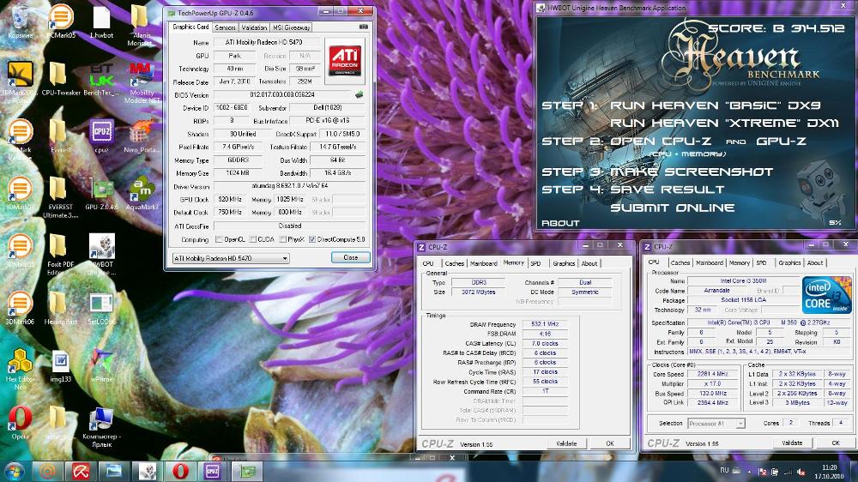Select Mainboard tab in CPU-Z memory window
Image resolution: width=858 pixels, height=482 pixels.
tap(484, 263)
